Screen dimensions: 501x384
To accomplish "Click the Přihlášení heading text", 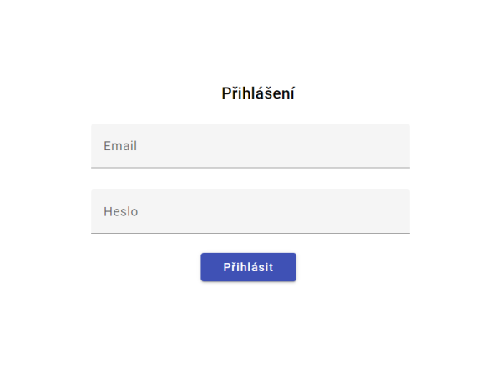I will point(257,93).
